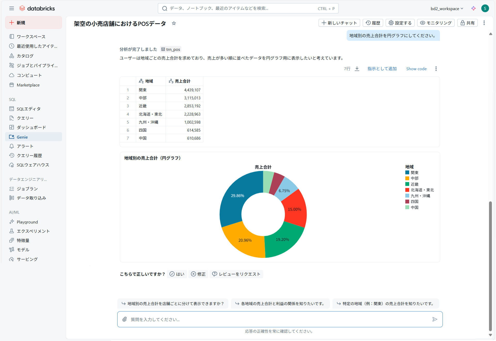Click the send message arrow icon
The image size is (496, 341).
point(435,319)
